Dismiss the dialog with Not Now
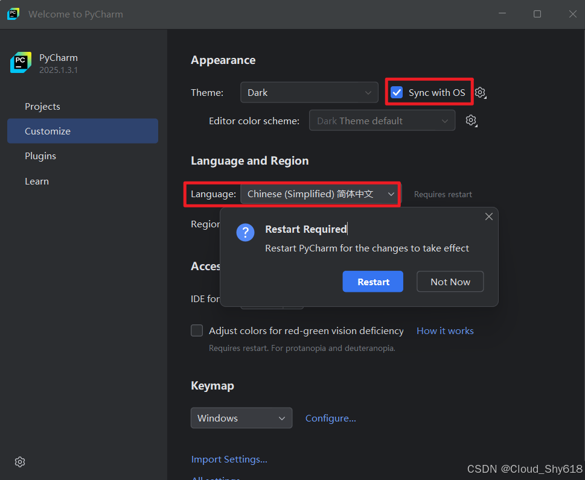Image resolution: width=585 pixels, height=480 pixels. [450, 282]
